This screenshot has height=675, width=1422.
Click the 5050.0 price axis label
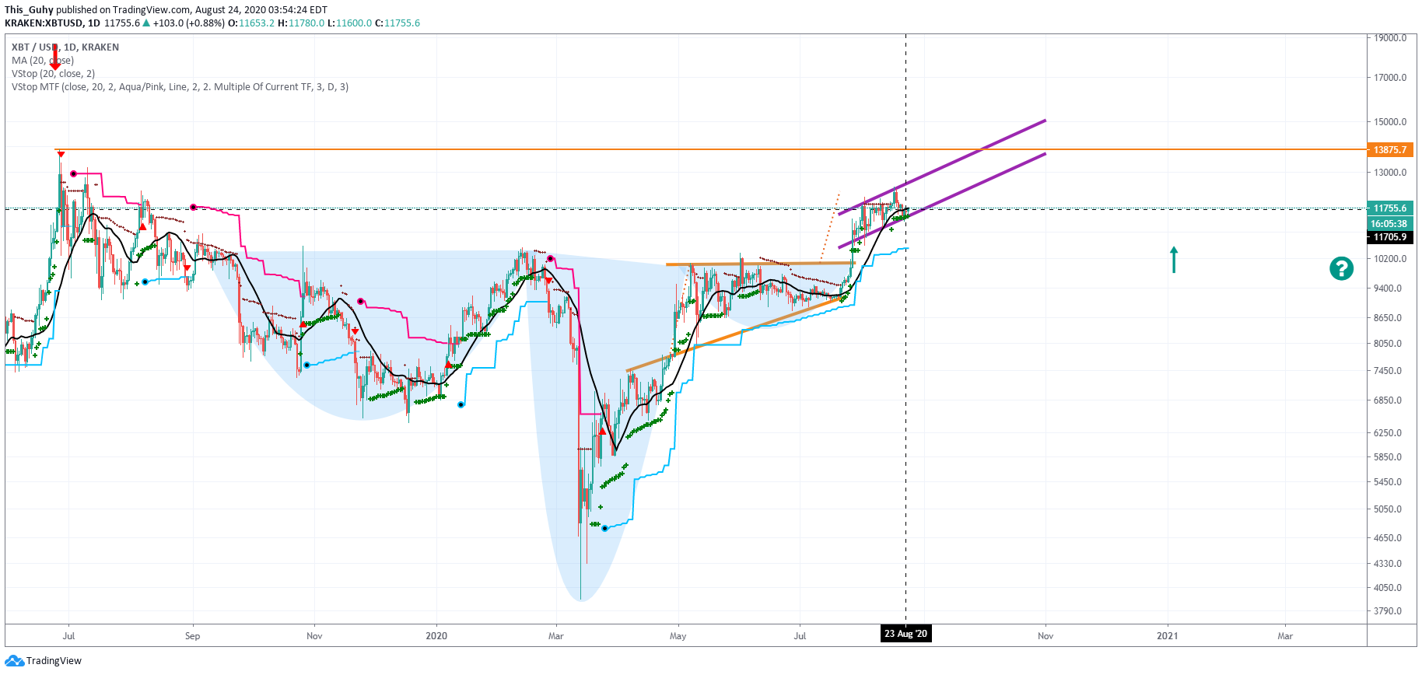point(1388,509)
